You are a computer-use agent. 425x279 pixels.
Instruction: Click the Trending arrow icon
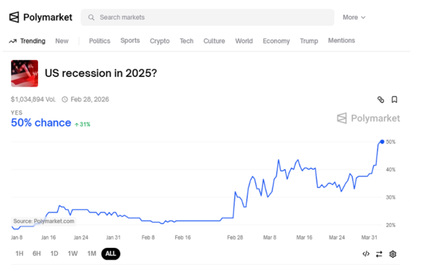point(13,41)
